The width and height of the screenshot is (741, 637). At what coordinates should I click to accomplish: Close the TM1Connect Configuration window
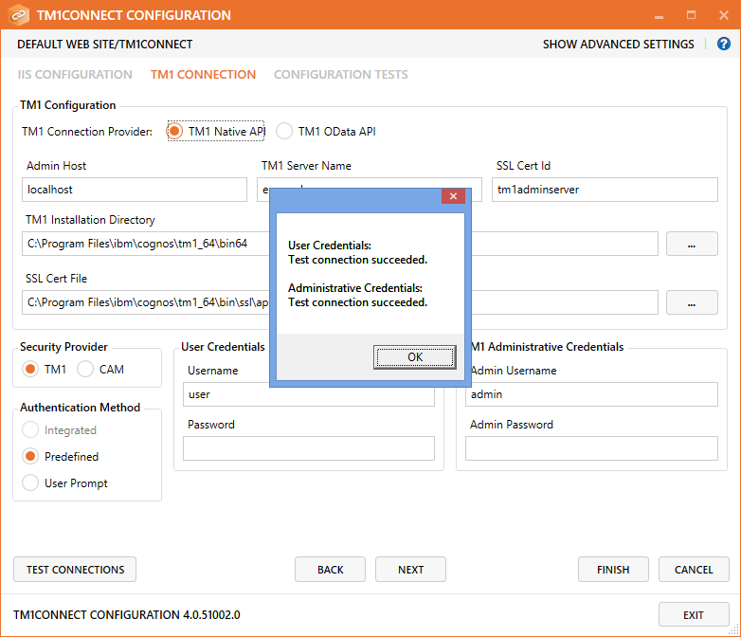click(x=724, y=15)
